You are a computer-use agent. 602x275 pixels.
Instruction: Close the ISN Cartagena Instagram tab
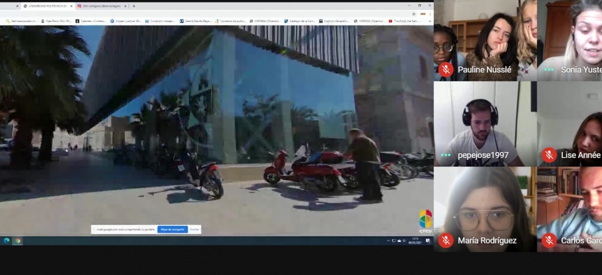(x=126, y=6)
